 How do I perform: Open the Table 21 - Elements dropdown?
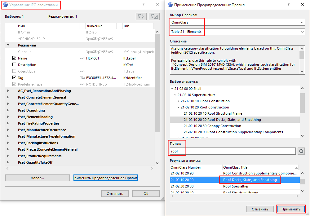point(237,32)
